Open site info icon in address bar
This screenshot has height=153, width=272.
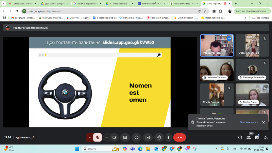click(x=24, y=11)
